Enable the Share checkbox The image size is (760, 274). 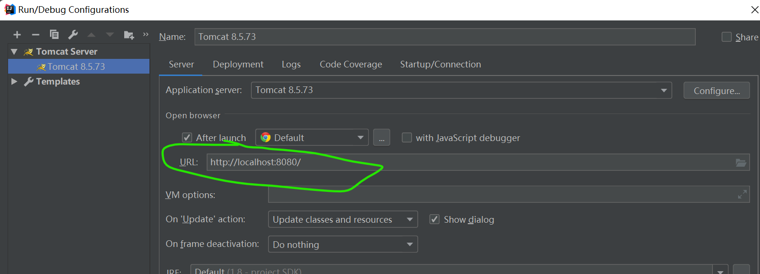tap(727, 37)
